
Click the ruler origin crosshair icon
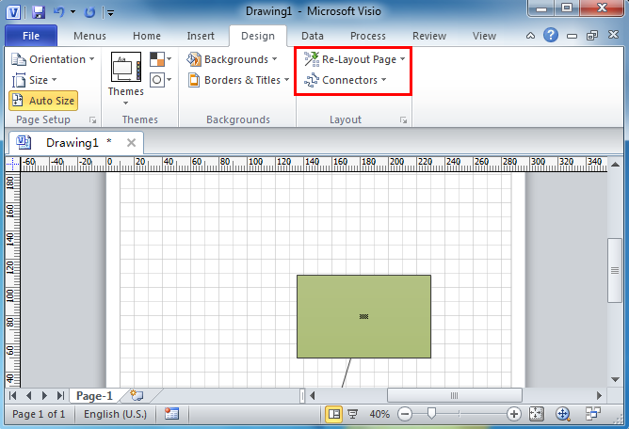(x=13, y=164)
